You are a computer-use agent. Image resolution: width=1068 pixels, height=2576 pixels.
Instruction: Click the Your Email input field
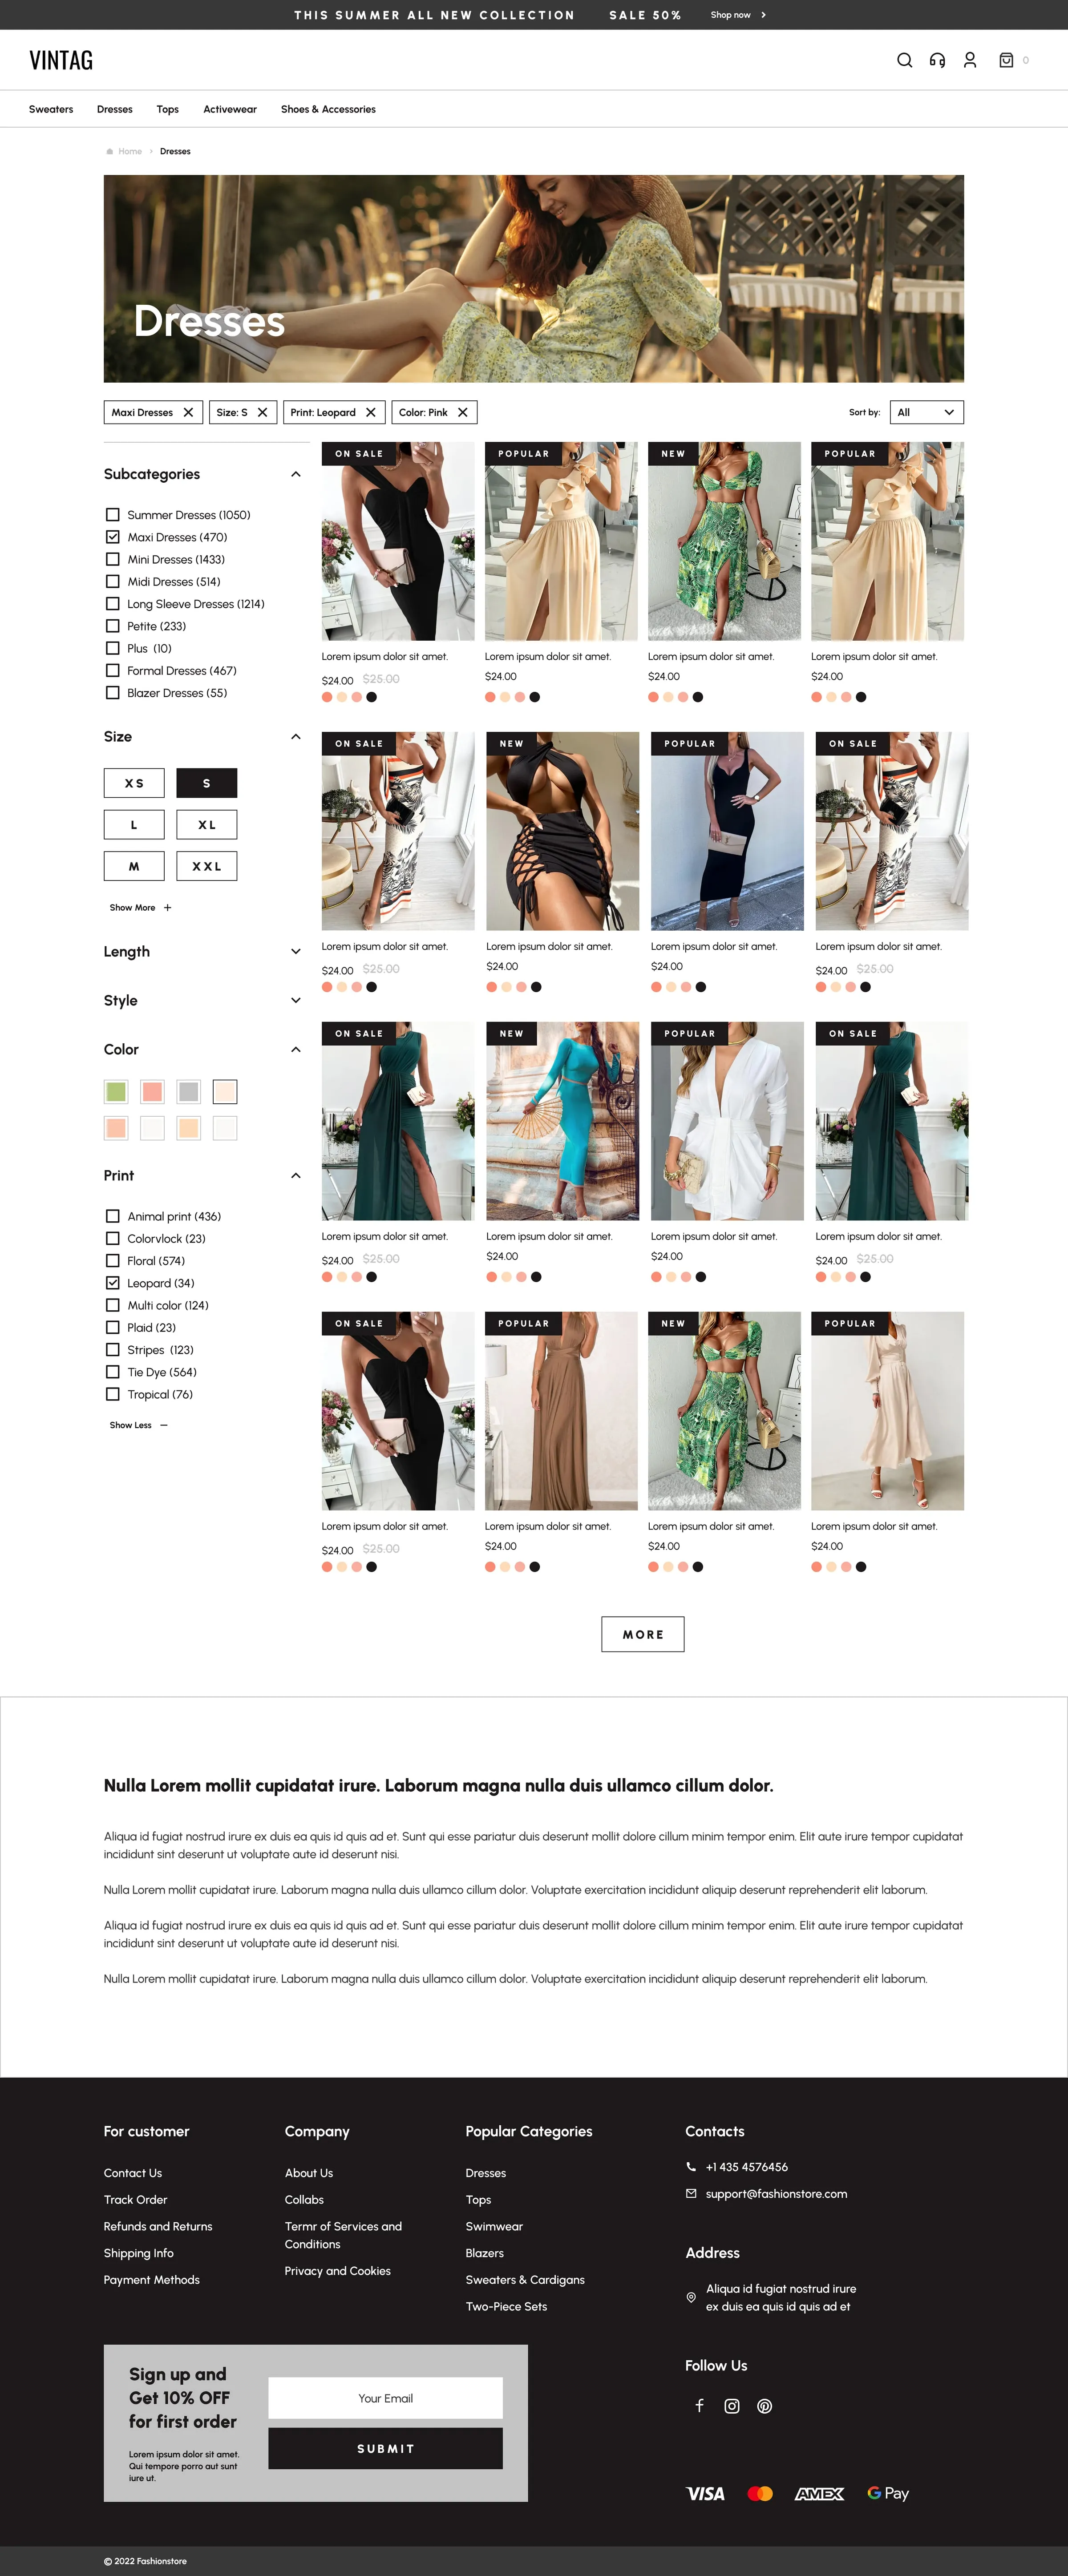385,2398
